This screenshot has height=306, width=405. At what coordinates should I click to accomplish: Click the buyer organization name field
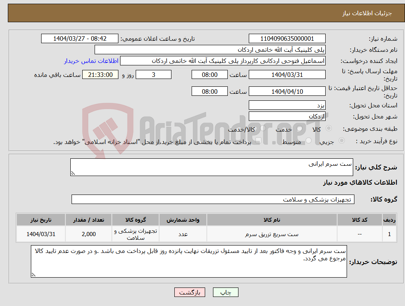click(x=210, y=50)
